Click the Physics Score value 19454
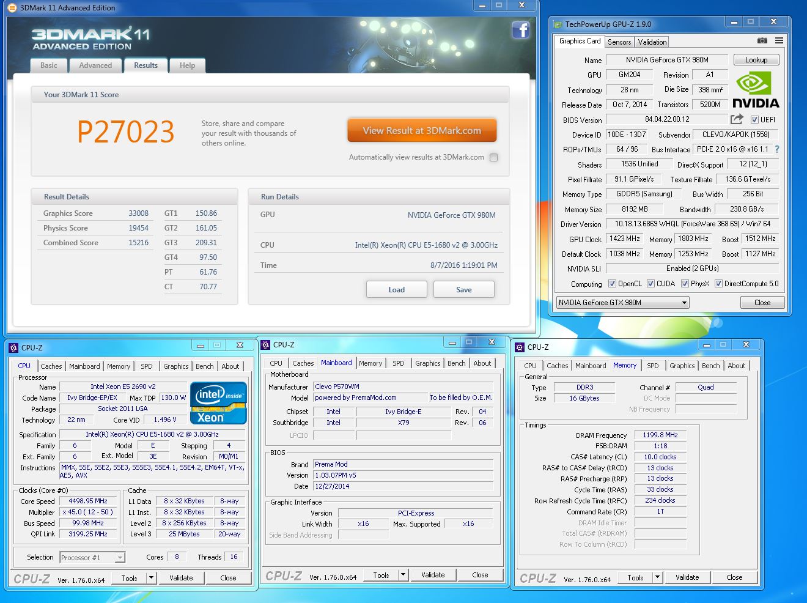The width and height of the screenshot is (807, 603). [139, 228]
